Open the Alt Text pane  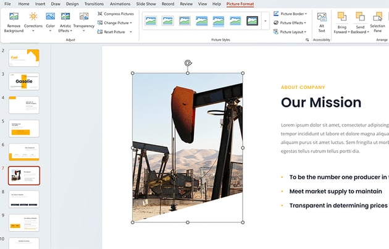[321, 18]
